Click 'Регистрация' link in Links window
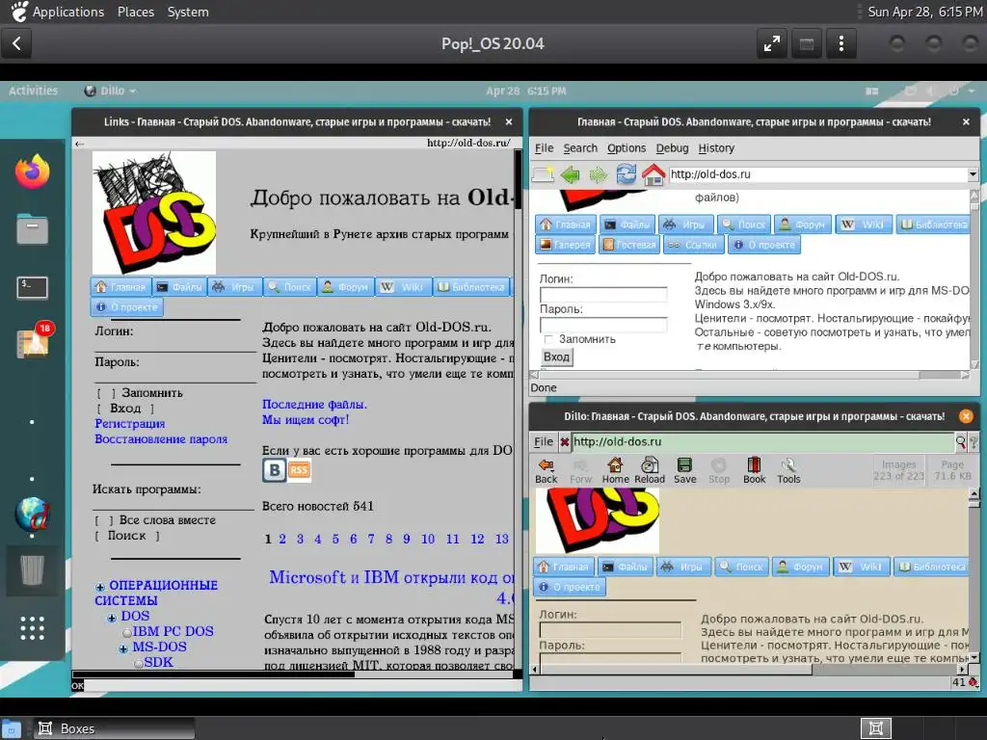This screenshot has height=740, width=987. (x=130, y=424)
